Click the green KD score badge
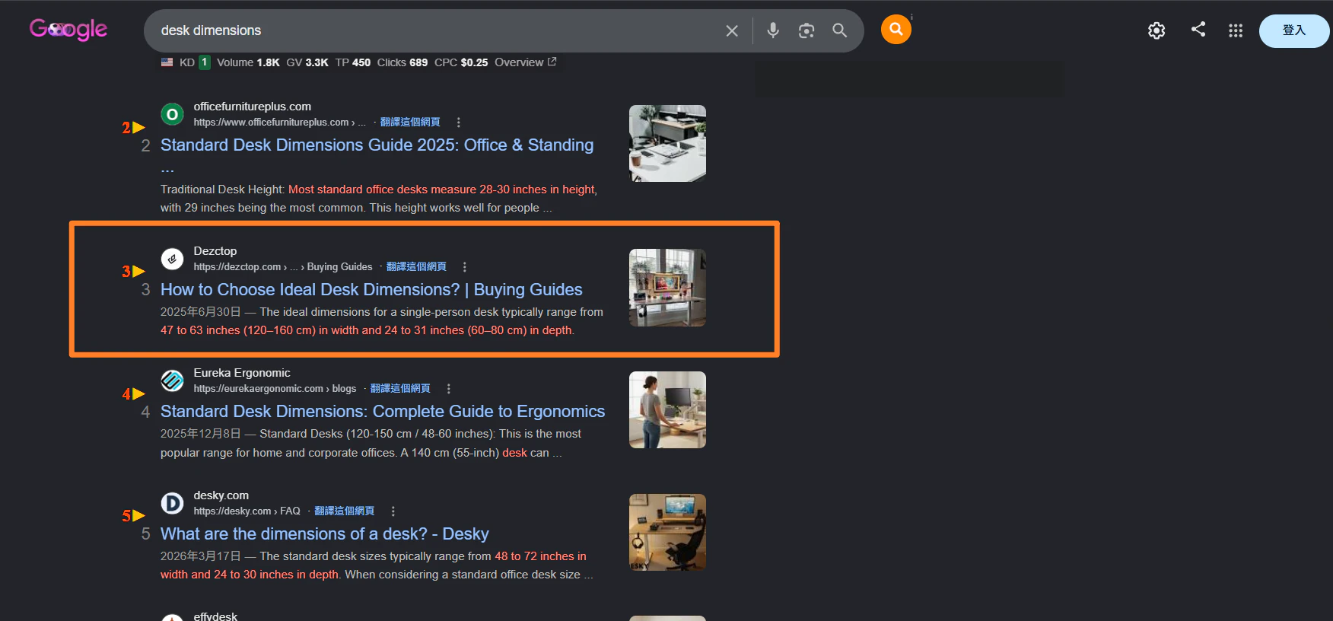Viewport: 1333px width, 621px height. coord(205,62)
